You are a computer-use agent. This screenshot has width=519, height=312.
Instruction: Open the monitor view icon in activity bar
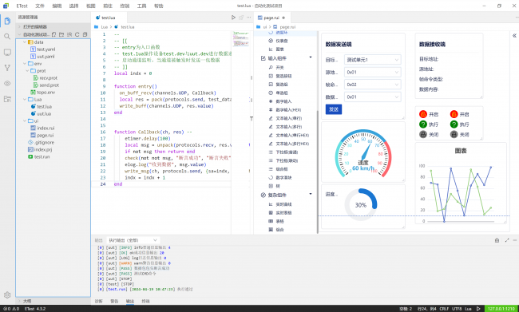coord(7,53)
